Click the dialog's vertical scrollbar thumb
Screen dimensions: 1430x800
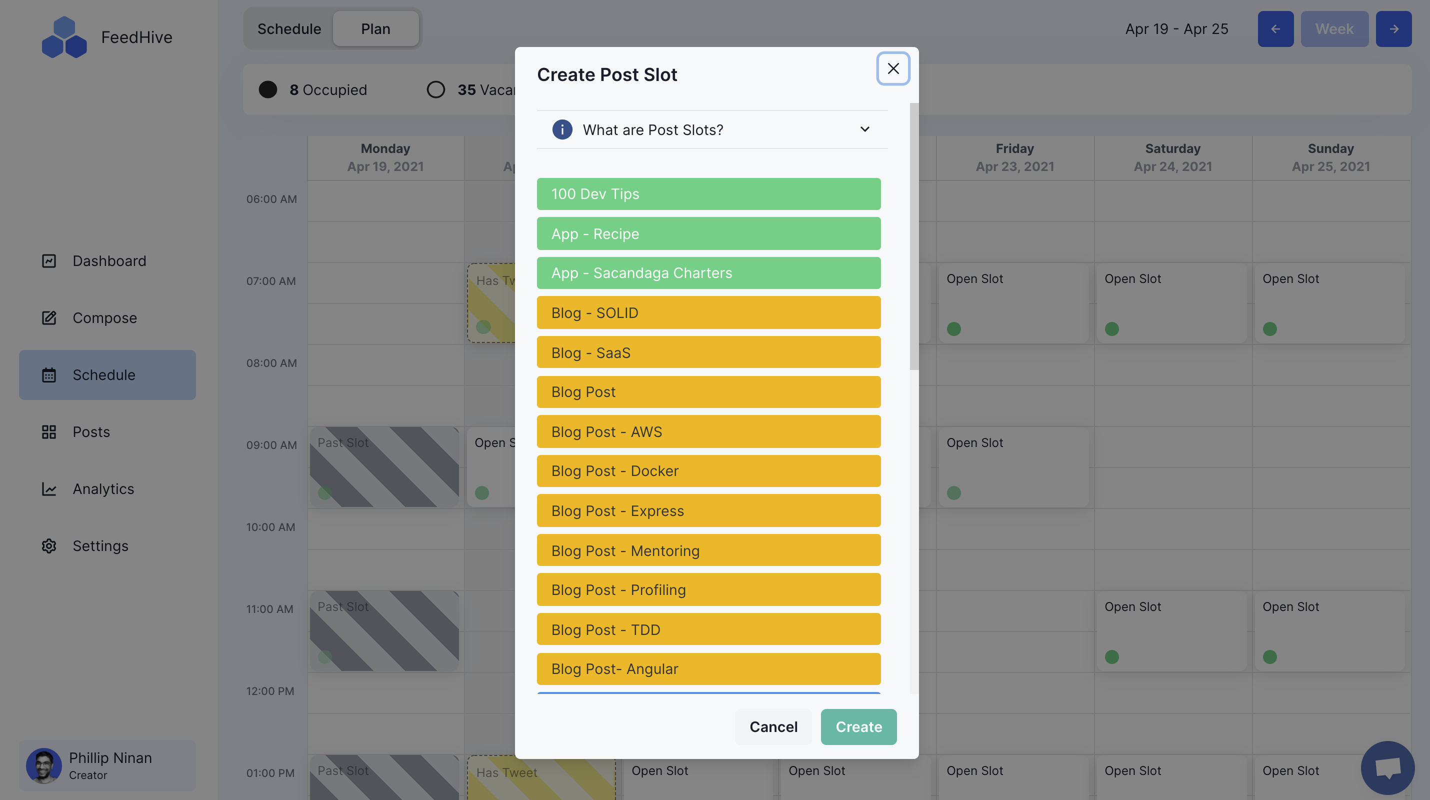[x=913, y=236]
